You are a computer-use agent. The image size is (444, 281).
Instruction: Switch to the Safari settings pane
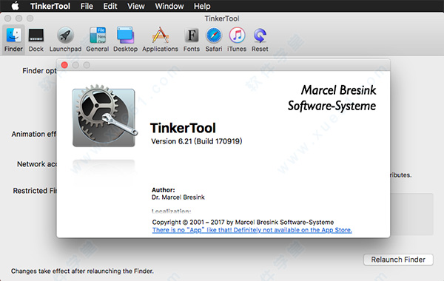click(214, 40)
